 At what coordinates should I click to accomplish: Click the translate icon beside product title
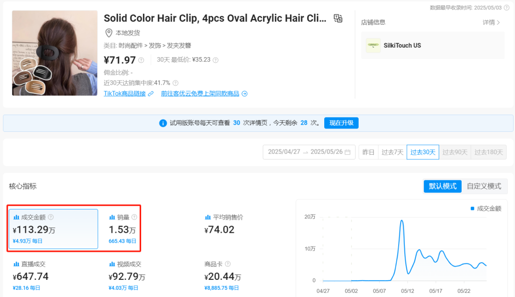coord(338,19)
